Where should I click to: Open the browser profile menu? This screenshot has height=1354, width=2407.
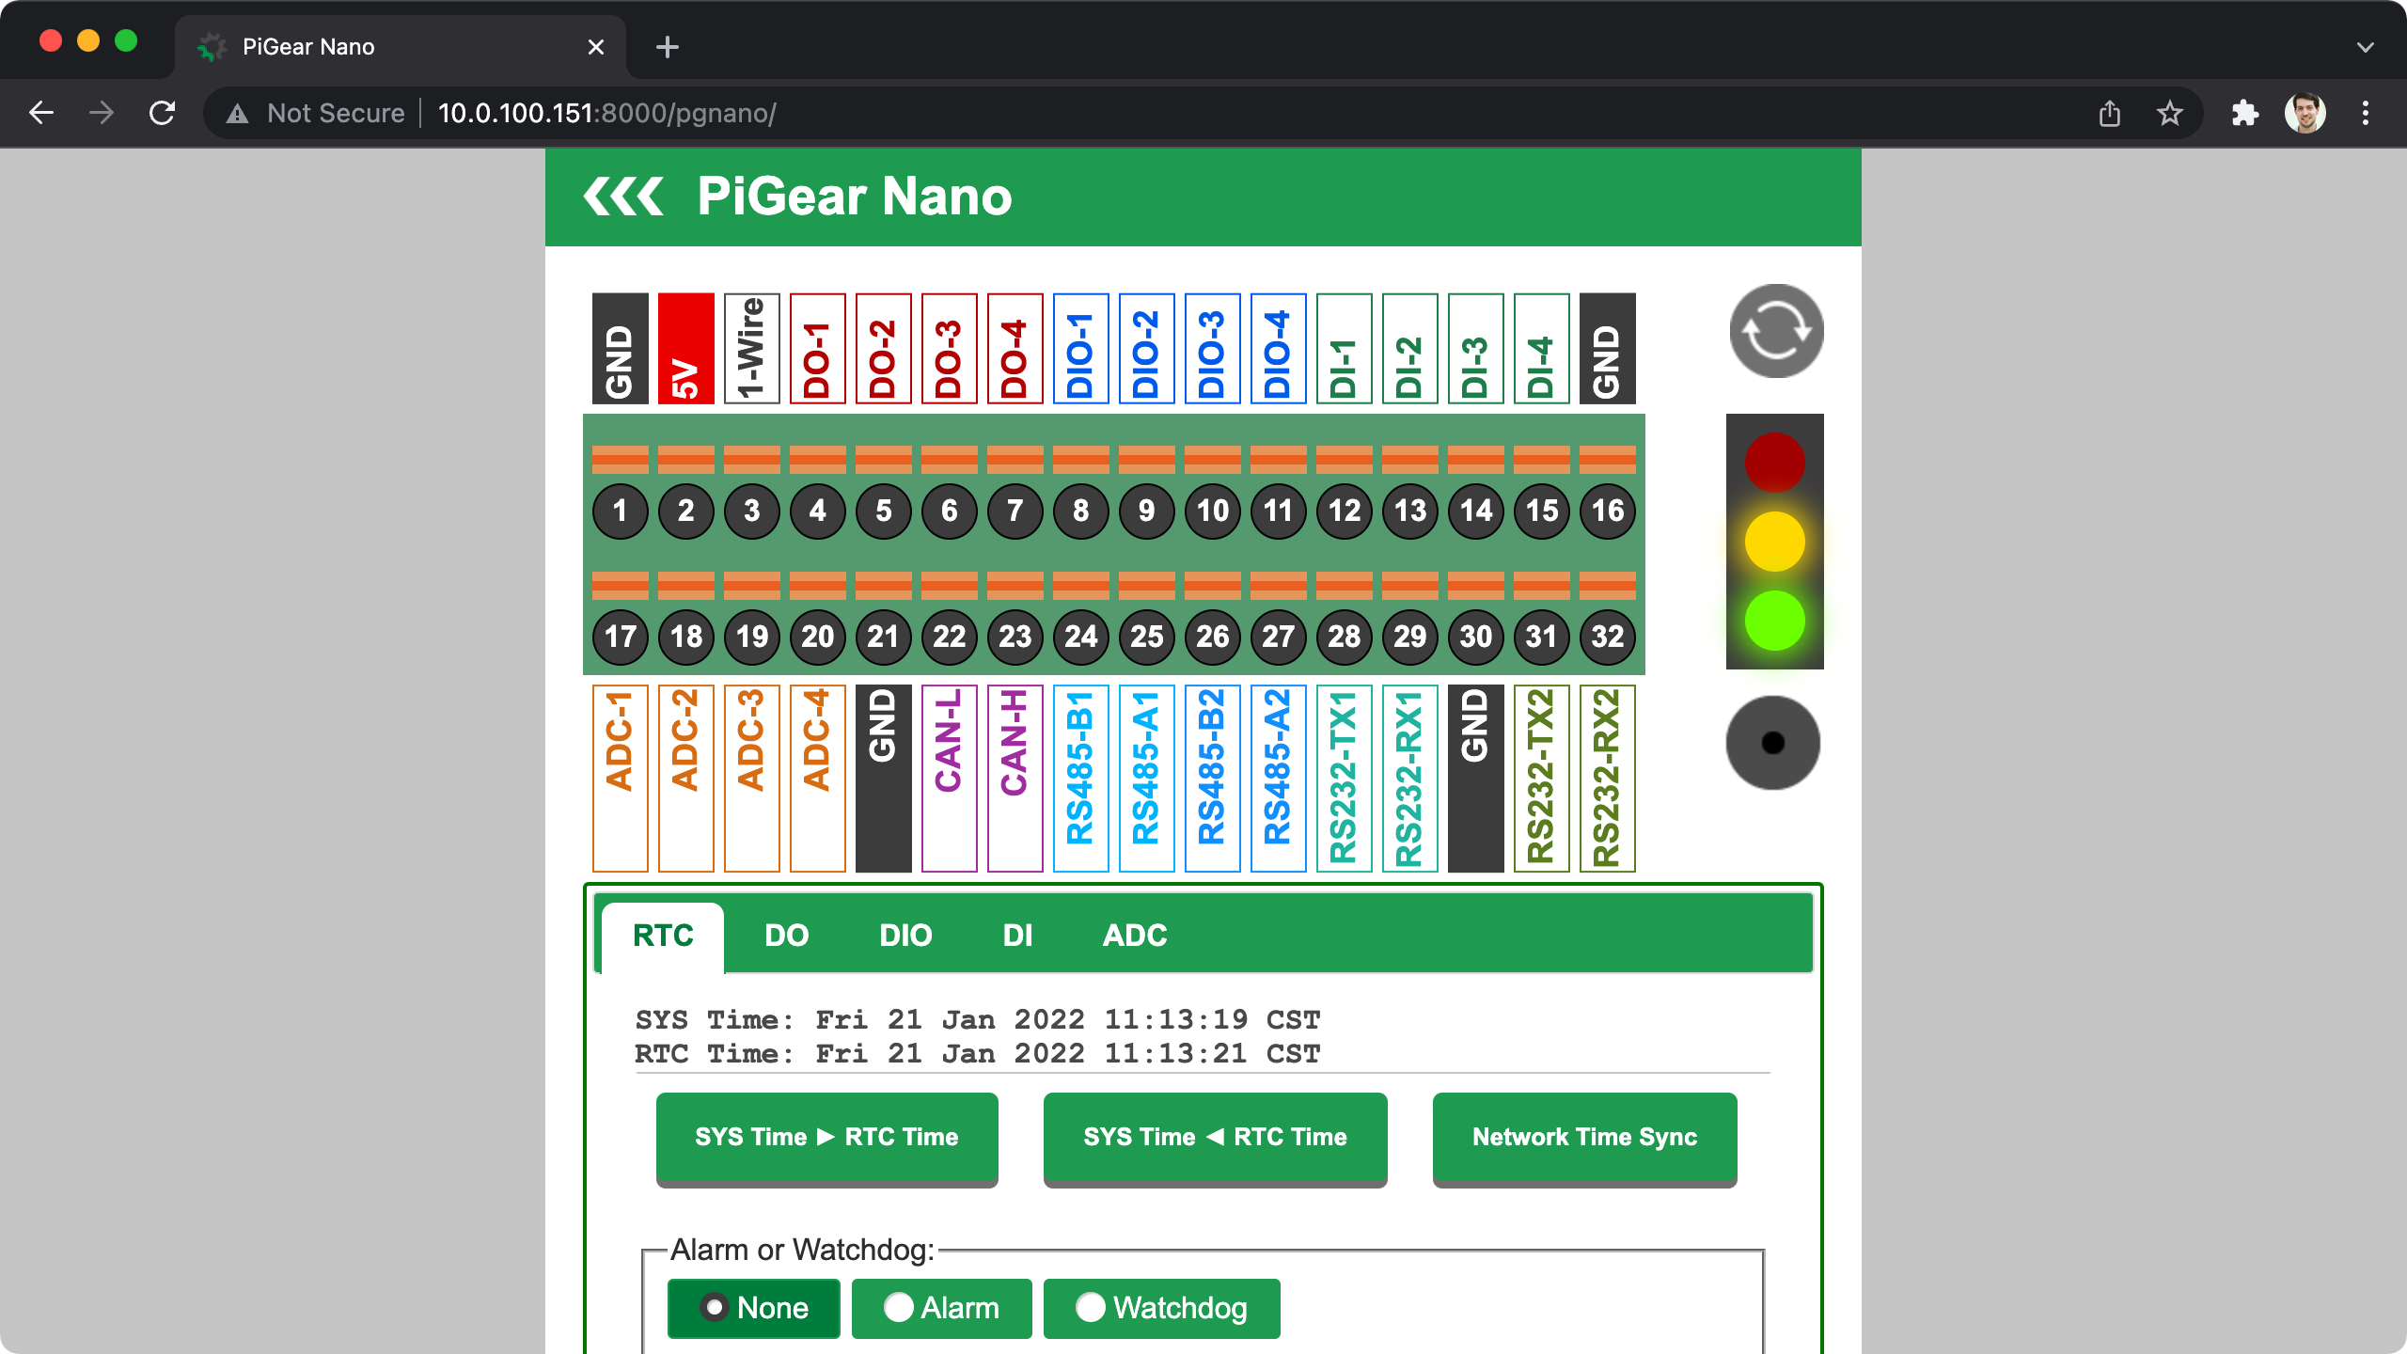pos(2305,113)
